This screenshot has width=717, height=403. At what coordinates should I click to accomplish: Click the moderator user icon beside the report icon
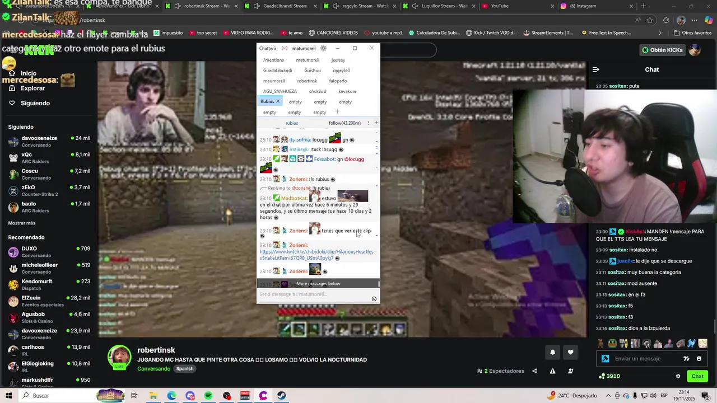coord(570,371)
